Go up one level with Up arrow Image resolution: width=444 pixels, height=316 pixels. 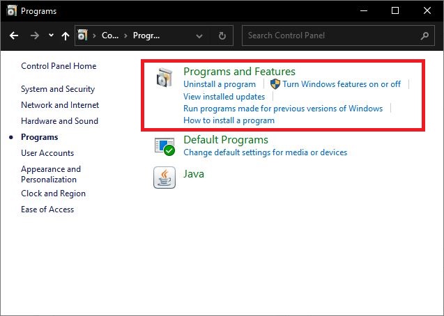(x=66, y=35)
